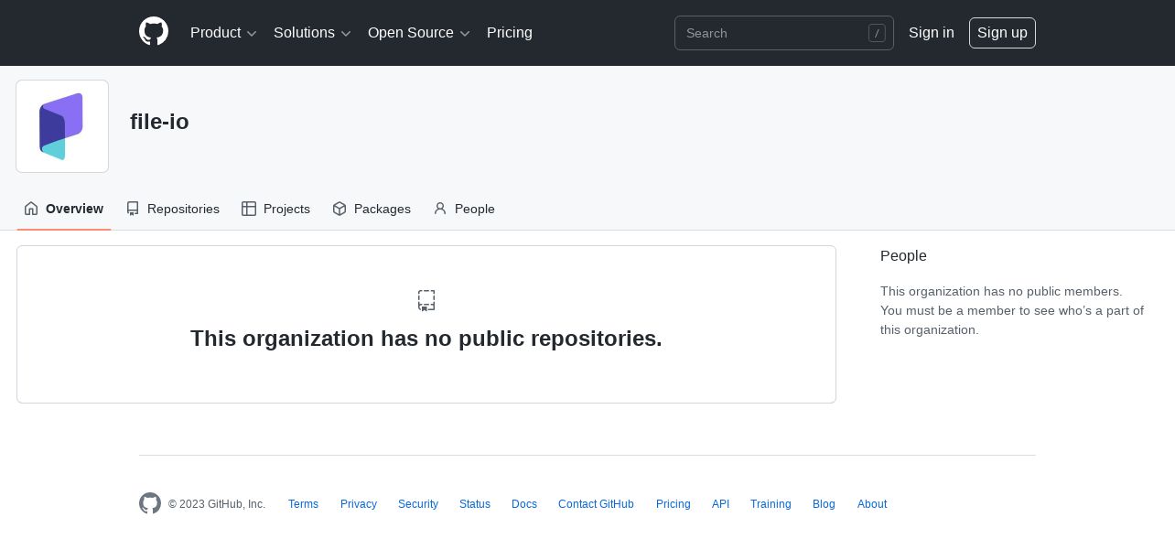This screenshot has width=1175, height=560.
Task: Focus the Search input field
Action: tap(784, 33)
